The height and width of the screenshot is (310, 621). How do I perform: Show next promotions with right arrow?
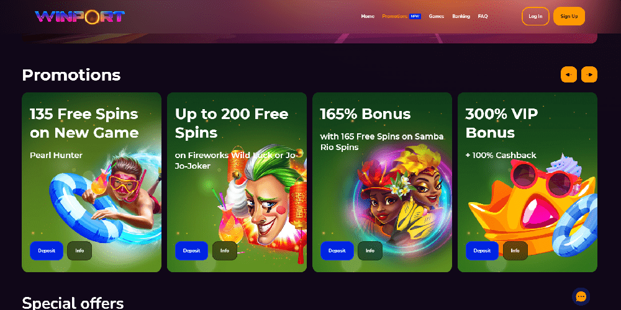(x=589, y=74)
